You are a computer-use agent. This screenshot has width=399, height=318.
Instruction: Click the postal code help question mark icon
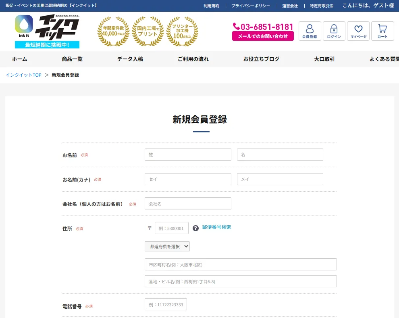[x=195, y=228]
